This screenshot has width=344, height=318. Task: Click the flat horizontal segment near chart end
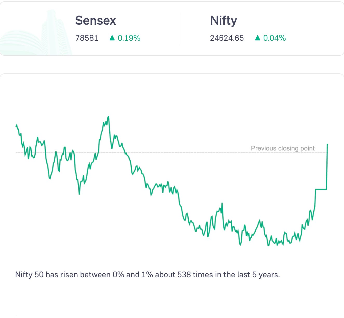pyautogui.click(x=321, y=189)
